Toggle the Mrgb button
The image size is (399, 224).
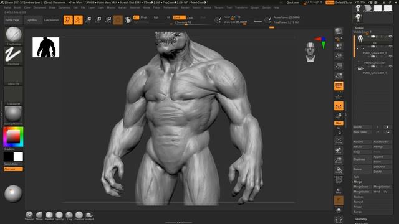(x=144, y=17)
